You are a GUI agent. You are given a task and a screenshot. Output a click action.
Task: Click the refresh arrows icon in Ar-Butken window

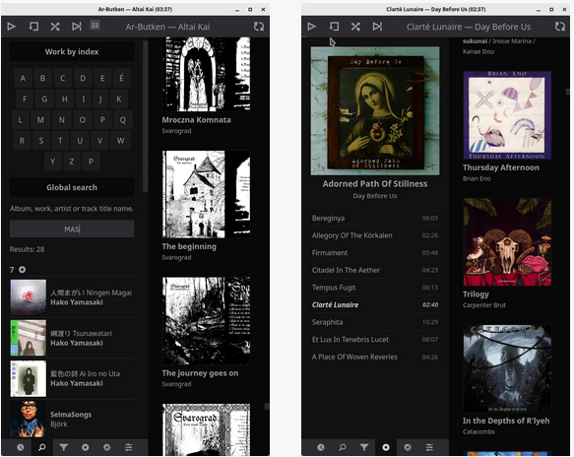point(259,27)
